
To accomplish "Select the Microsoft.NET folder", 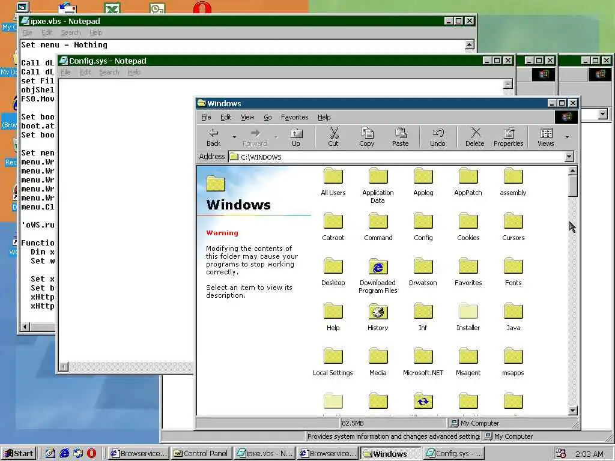I will 423,363.
